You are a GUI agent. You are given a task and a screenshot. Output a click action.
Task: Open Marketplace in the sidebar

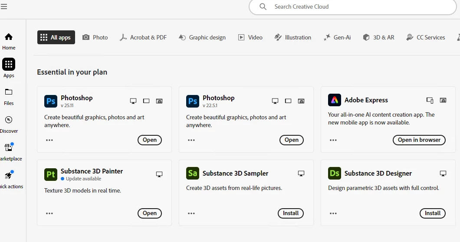pos(10,152)
